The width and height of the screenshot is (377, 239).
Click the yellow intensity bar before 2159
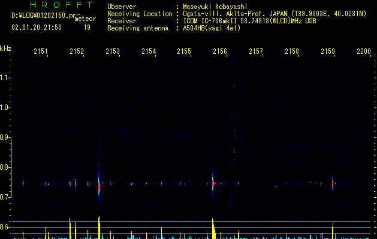tap(333, 231)
